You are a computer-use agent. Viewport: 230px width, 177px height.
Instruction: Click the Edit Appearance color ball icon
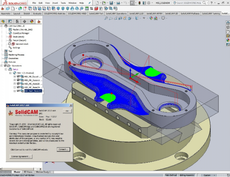(x=151, y=18)
